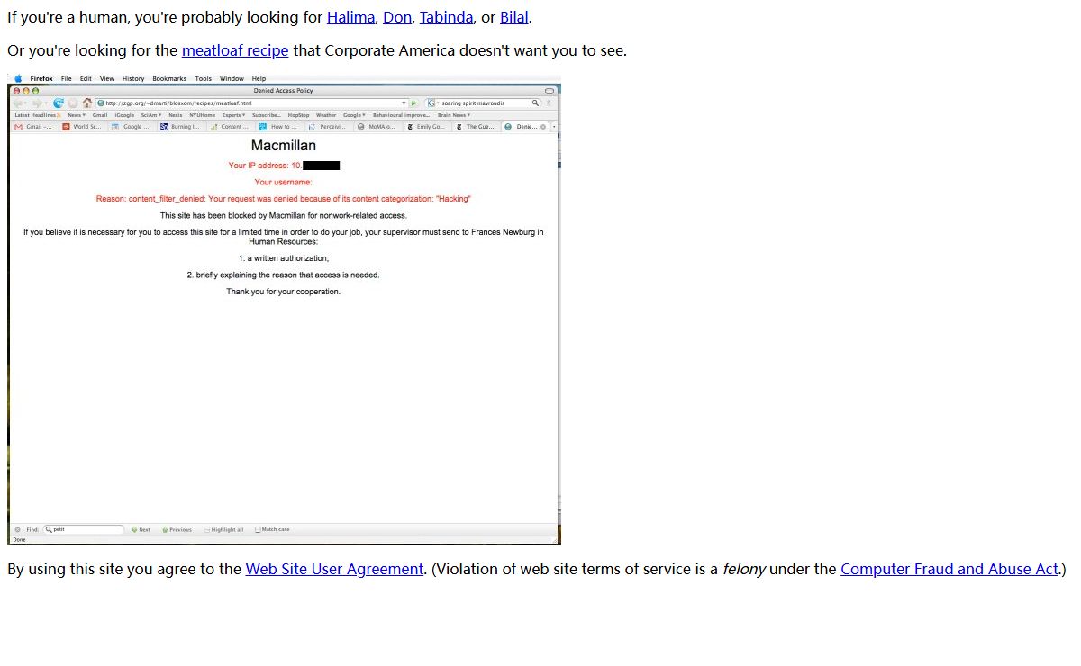This screenshot has width=1081, height=666.
Task: Open the View menu in the screenshot
Action: (107, 79)
